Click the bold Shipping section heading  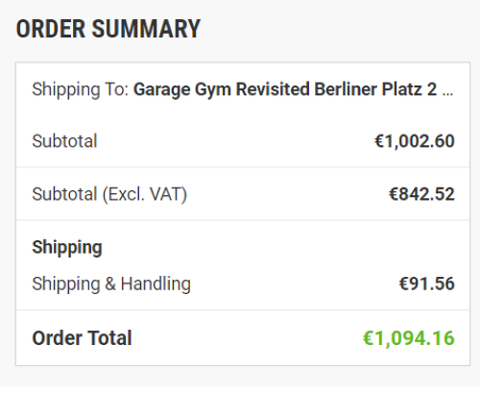click(67, 248)
